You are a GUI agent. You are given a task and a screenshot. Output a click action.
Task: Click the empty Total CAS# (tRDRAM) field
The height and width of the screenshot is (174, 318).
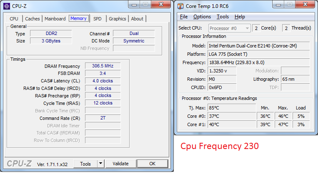coord(103,133)
